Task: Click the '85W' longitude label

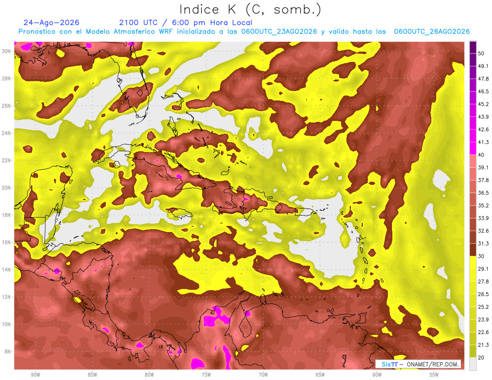Action: 92,375
